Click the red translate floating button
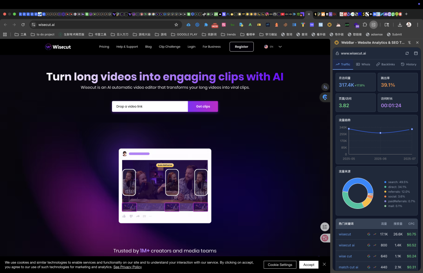 pyautogui.click(x=325, y=238)
